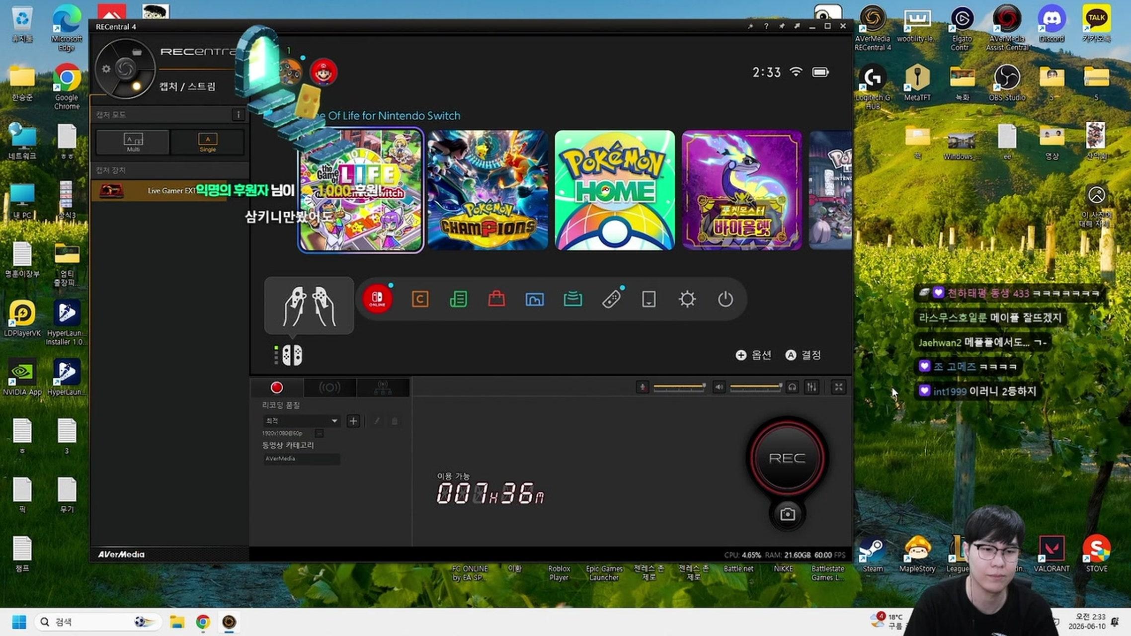The height and width of the screenshot is (636, 1131).
Task: Select the Pokémon Violet game tile
Action: [x=742, y=190]
